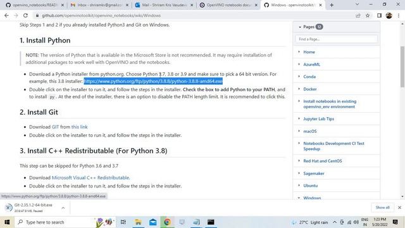Open Notebooks Development CI Test Speedup page
405x228 pixels.
click(x=333, y=146)
